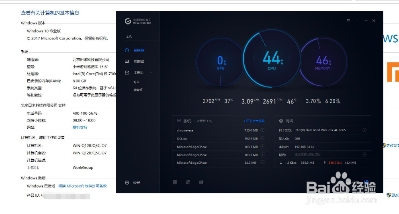Click the settings gear icon in sidebar
The height and width of the screenshot is (214, 399).
pos(127,183)
